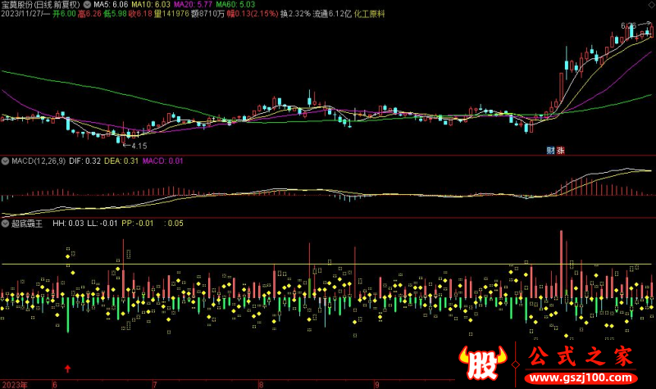This screenshot has width=656, height=389.
Task: Jump to month 7 on time axis
Action: (x=155, y=385)
